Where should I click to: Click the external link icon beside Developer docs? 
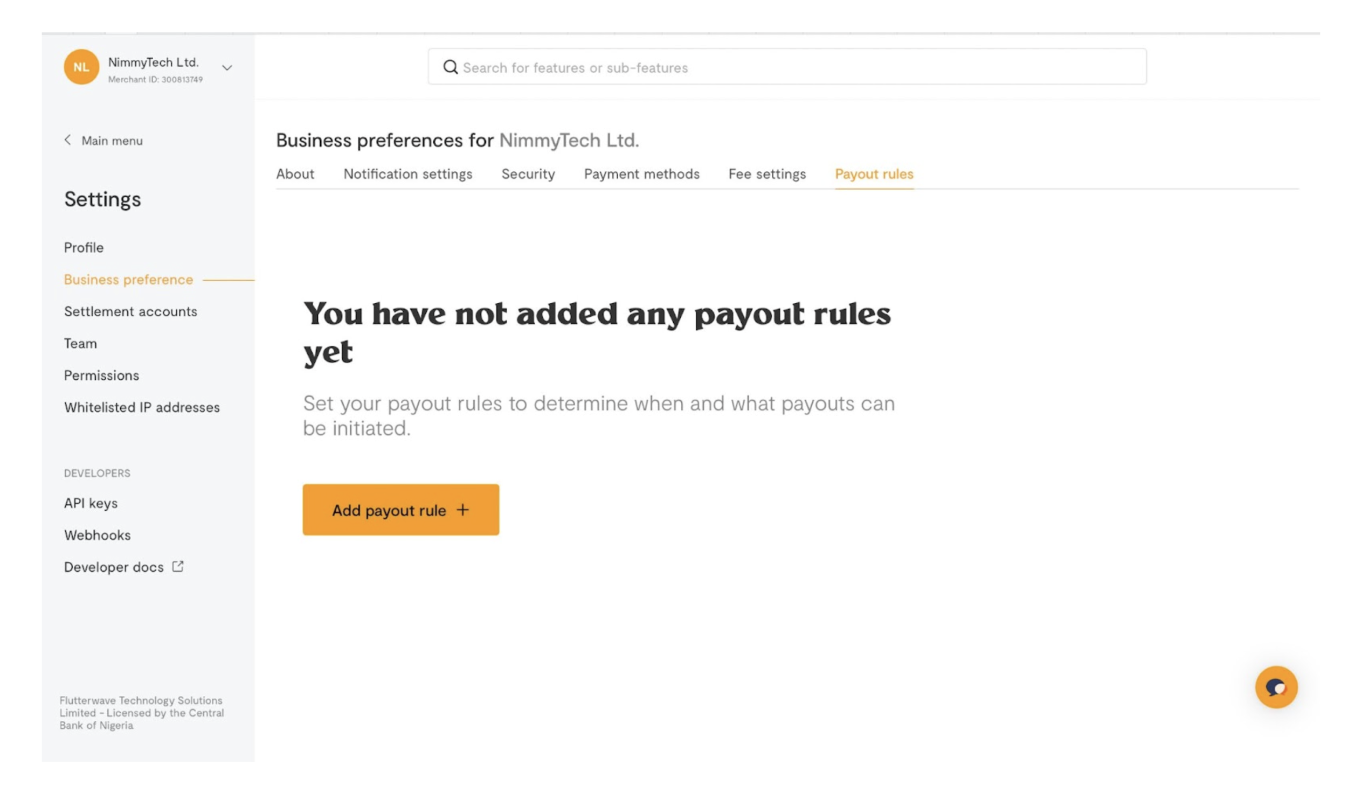pyautogui.click(x=177, y=566)
